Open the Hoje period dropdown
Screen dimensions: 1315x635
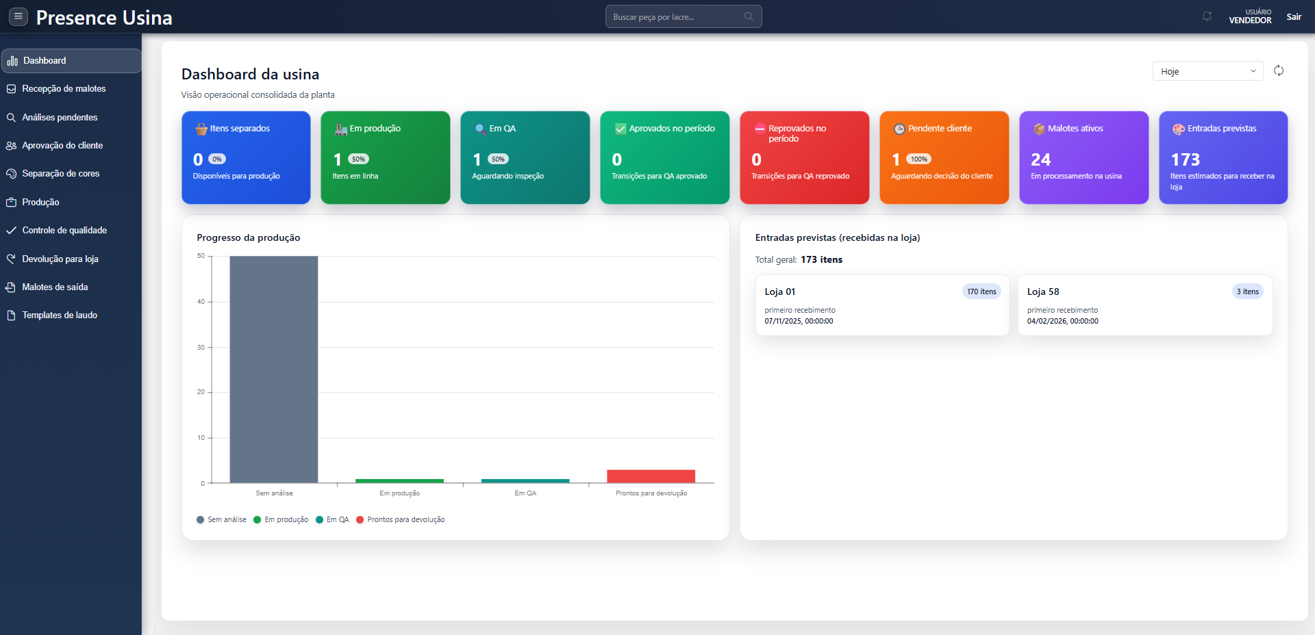(1207, 71)
